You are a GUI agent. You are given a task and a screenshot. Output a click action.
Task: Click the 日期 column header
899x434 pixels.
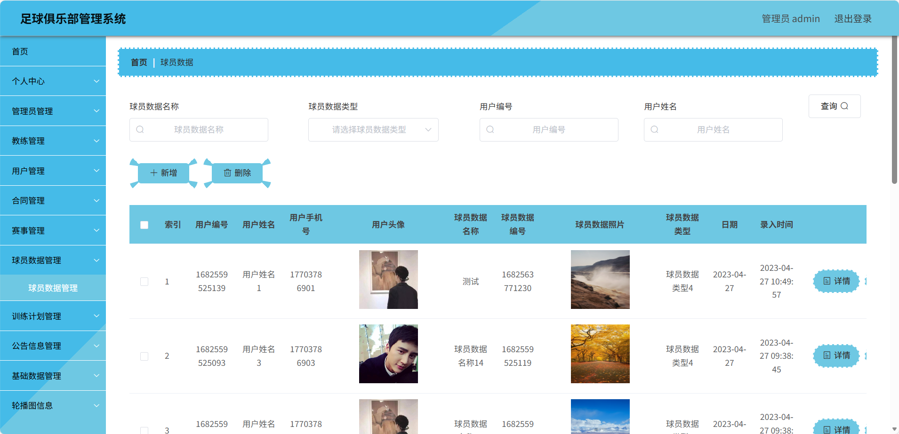pyautogui.click(x=730, y=225)
